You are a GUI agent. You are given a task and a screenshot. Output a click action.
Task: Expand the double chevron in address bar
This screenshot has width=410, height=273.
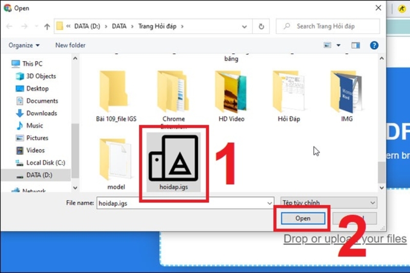tap(68, 26)
